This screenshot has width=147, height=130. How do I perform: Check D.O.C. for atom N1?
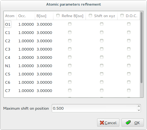(129, 66)
